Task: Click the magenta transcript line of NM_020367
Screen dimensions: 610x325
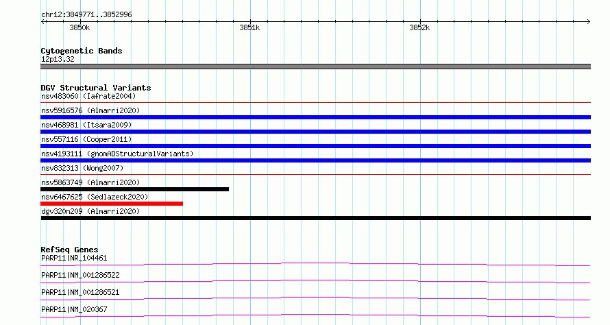Action: click(315, 315)
